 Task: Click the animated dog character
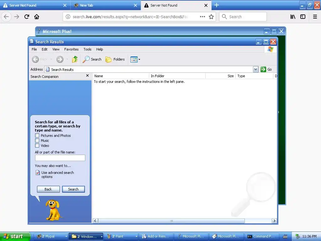(53, 211)
